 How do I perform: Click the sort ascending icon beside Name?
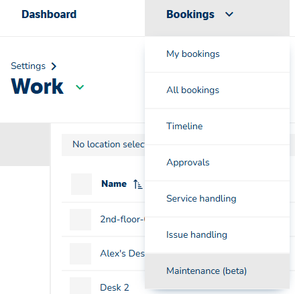pos(137,184)
